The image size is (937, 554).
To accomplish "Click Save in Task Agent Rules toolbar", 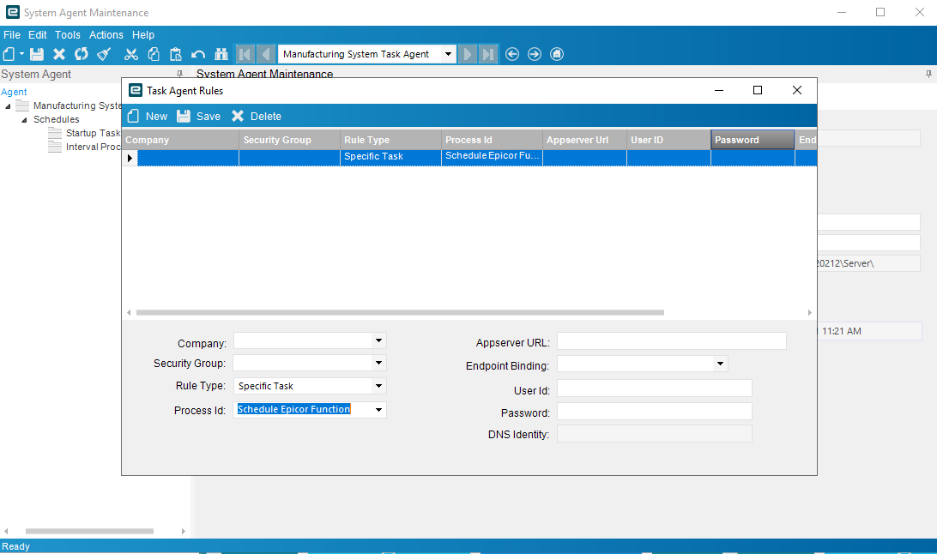I will point(199,117).
